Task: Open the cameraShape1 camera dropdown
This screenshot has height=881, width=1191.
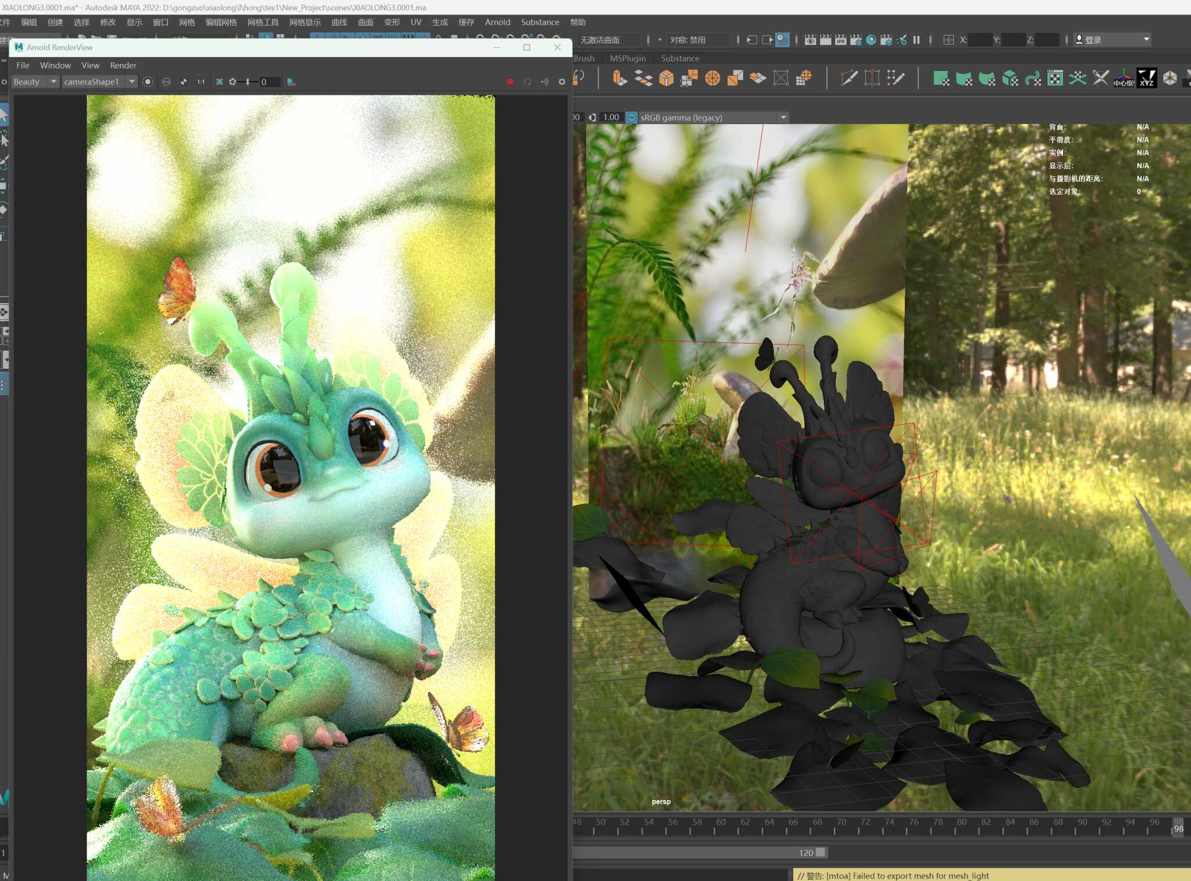Action: click(99, 82)
